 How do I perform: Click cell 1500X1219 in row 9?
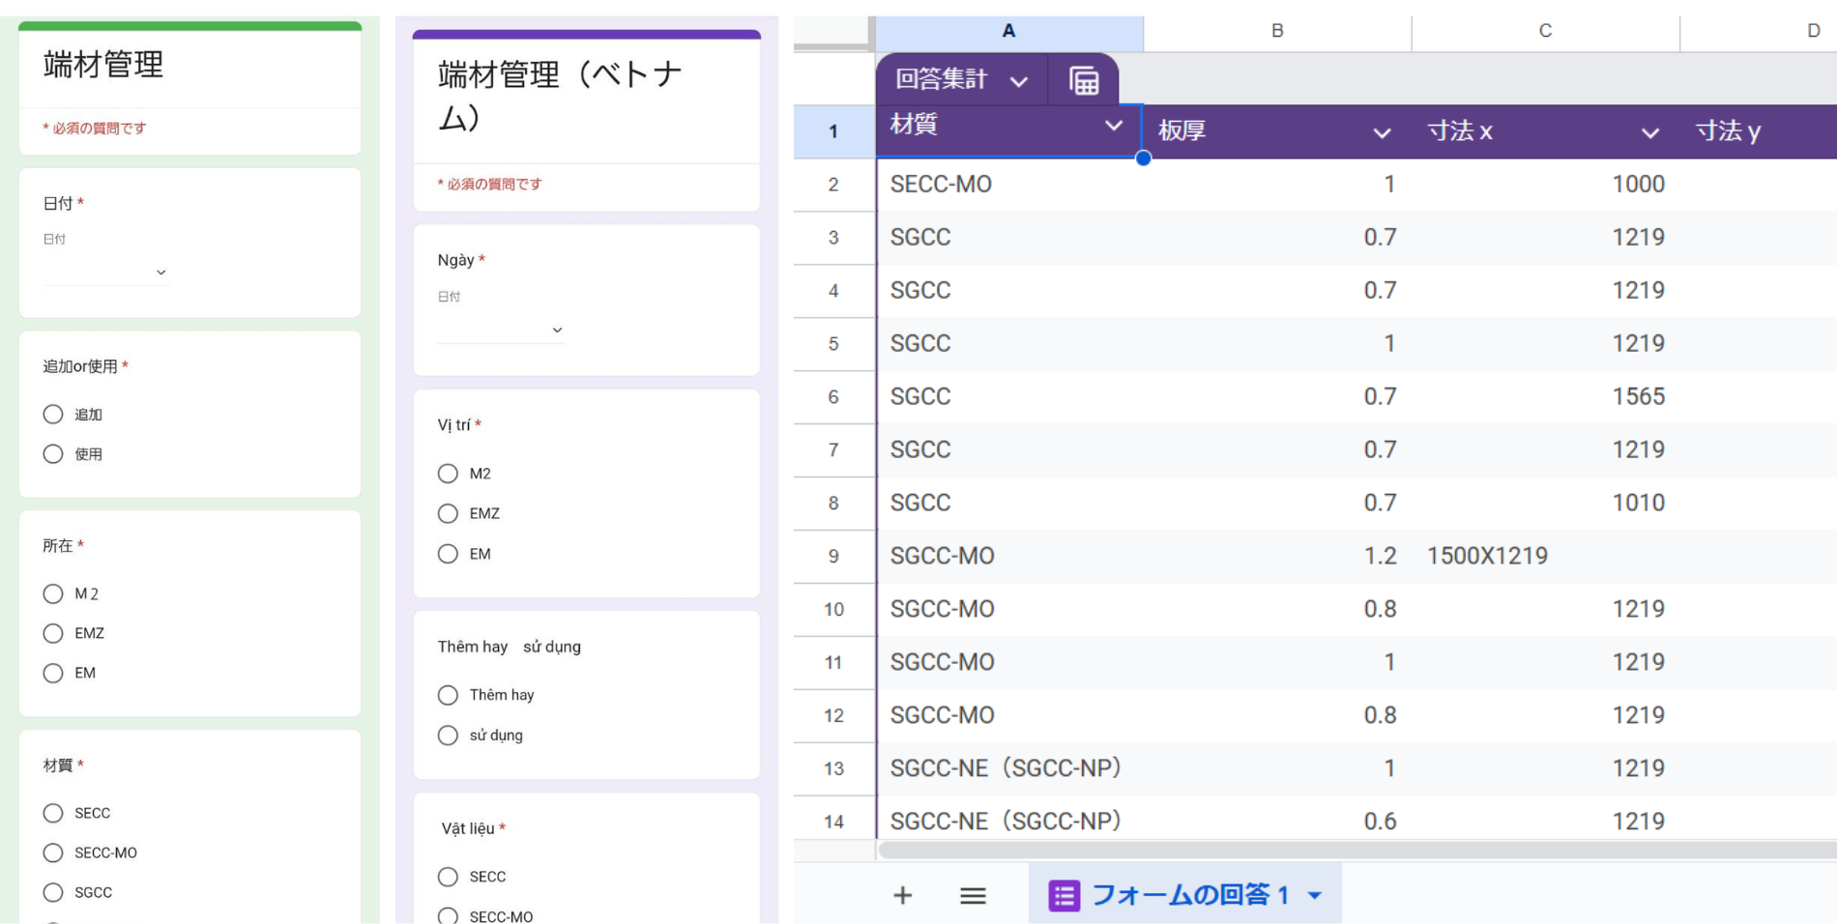(1545, 556)
